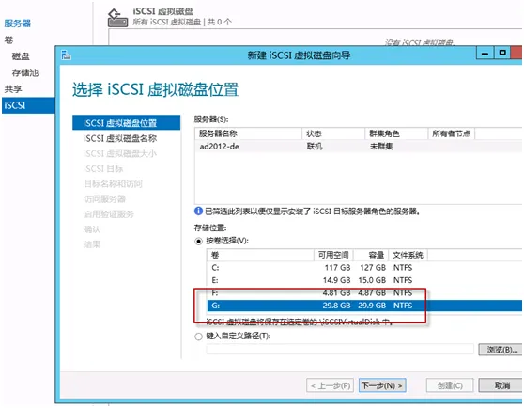
Task: Click the 下一步(N) button
Action: [382, 385]
